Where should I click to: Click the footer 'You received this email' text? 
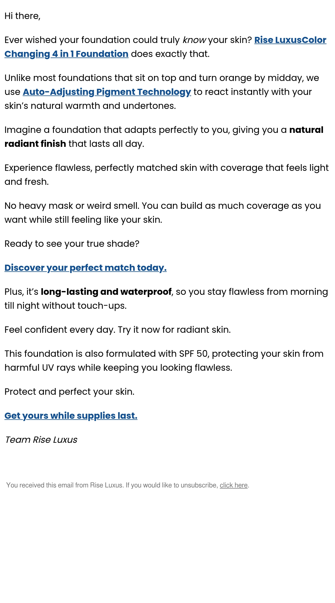pos(65,485)
